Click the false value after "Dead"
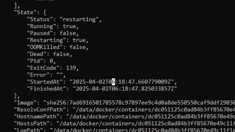Image resolution: width=235 pixels, height=132 pixels. pos(61,54)
